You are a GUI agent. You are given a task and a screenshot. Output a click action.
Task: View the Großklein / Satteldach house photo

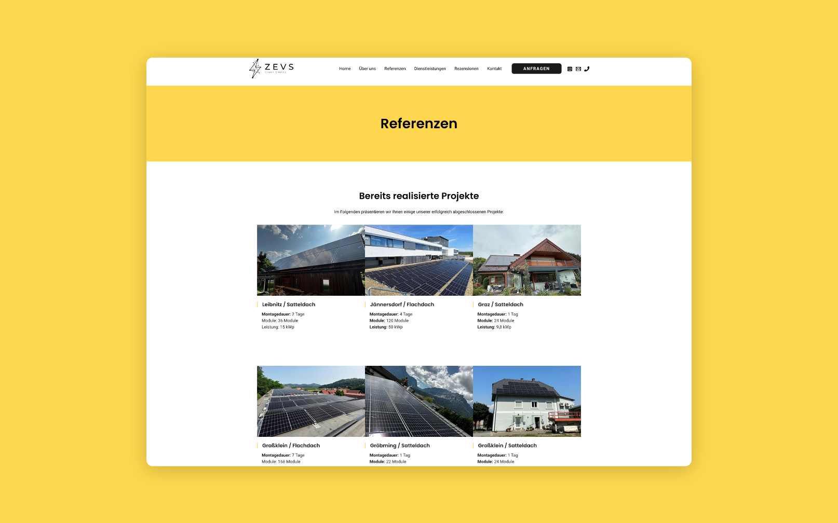tap(527, 401)
